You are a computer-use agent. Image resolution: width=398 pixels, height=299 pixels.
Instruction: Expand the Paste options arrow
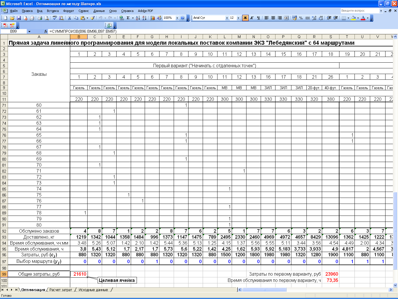(x=87, y=18)
